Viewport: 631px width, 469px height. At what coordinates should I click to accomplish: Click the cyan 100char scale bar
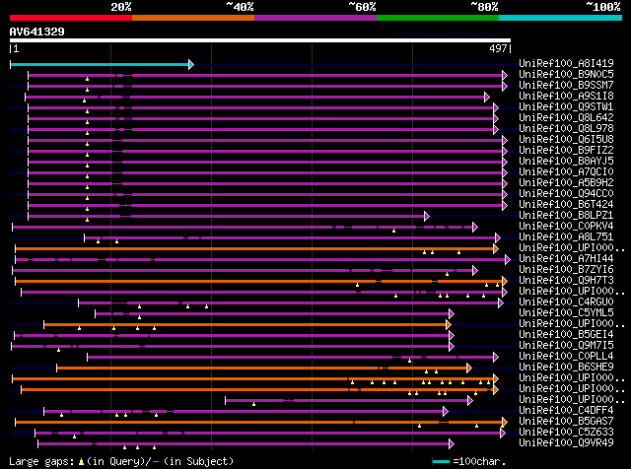point(441,462)
